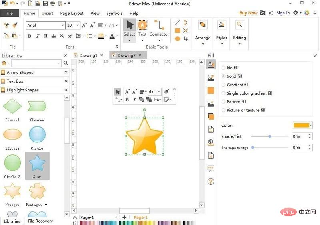Select Gradient fill option

coord(235,85)
